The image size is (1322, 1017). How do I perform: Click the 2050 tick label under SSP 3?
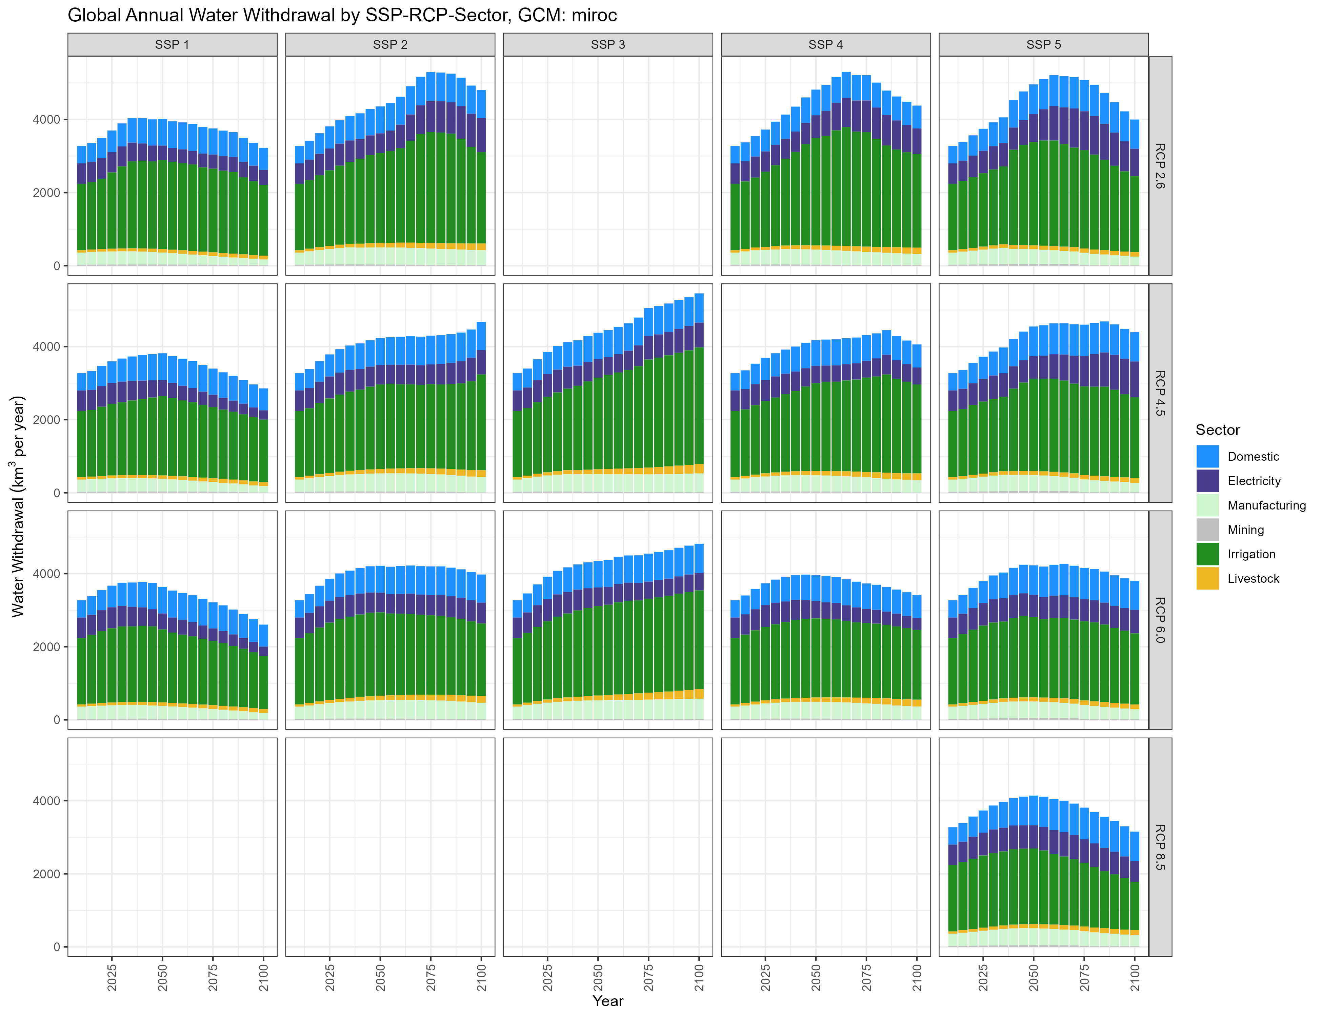[x=598, y=978]
